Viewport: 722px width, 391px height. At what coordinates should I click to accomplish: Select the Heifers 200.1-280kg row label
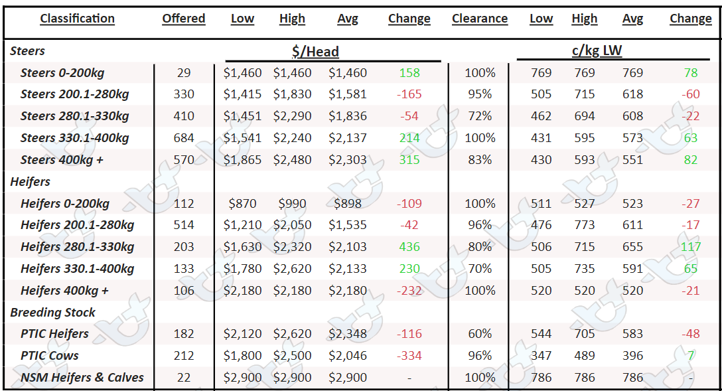[78, 225]
